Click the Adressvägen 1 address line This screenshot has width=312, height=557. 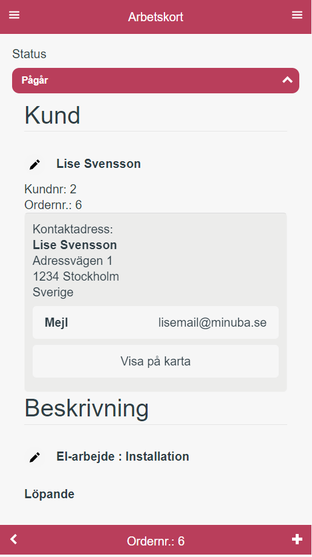(73, 261)
